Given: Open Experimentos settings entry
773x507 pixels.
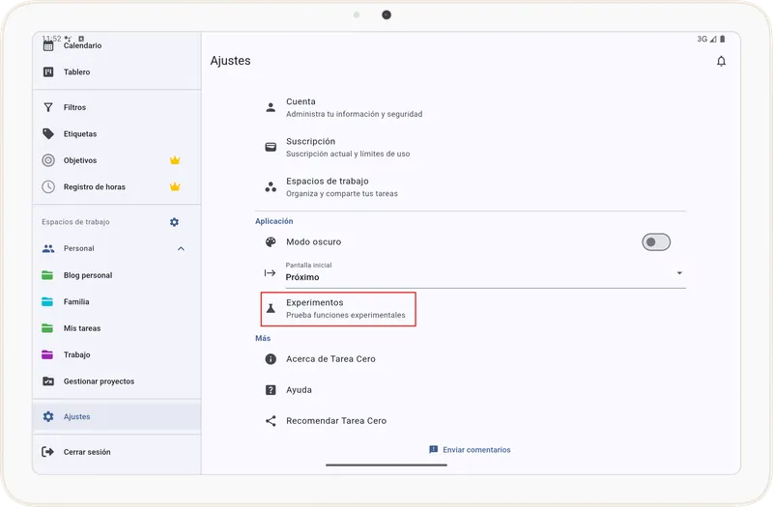Looking at the screenshot, I should 338,309.
